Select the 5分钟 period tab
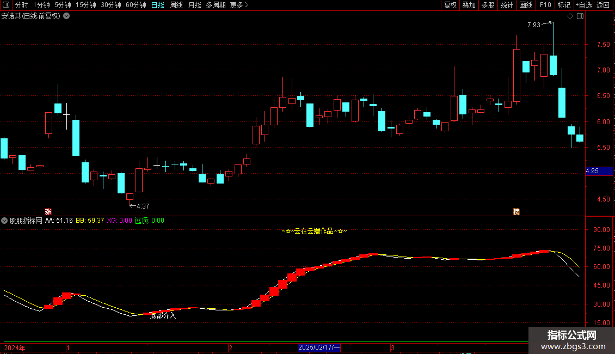The width and height of the screenshot is (615, 354). coord(63,5)
